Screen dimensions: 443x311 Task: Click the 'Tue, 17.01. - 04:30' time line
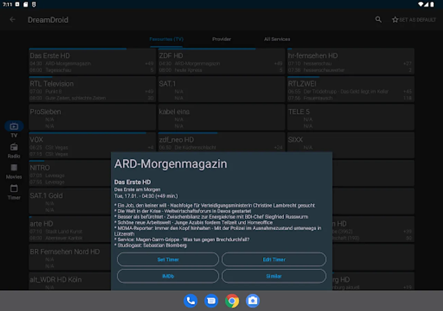[x=146, y=196]
